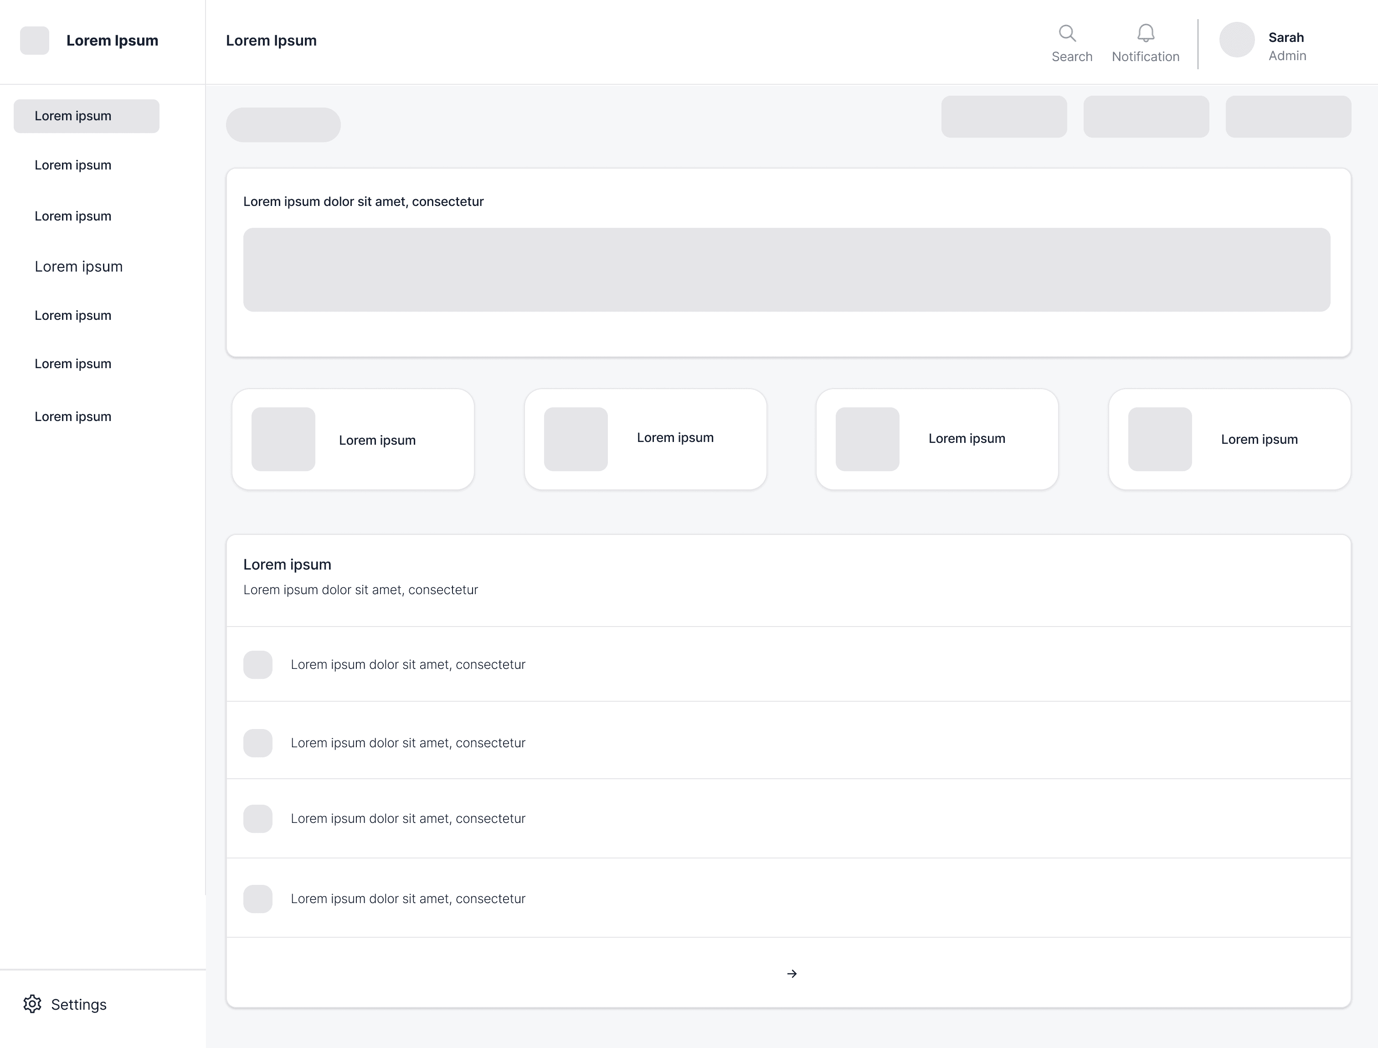Open Settings label in the sidebar footer

click(78, 1004)
